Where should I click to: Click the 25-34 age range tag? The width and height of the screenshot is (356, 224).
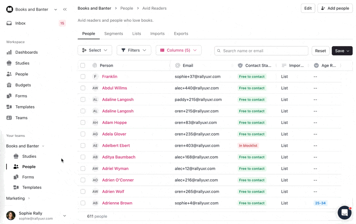point(320,203)
